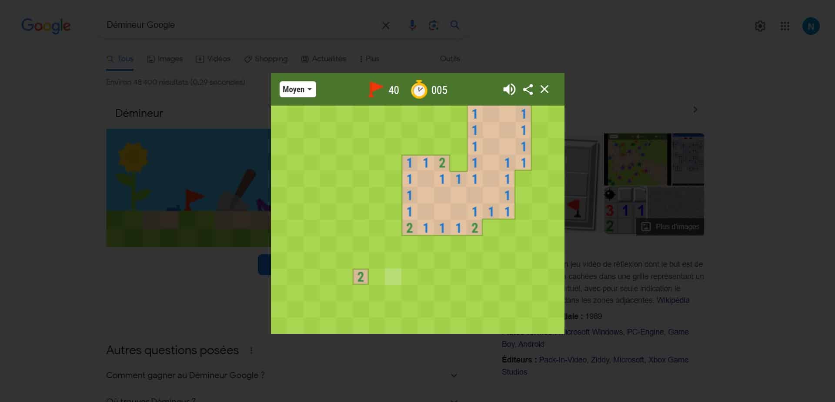The height and width of the screenshot is (402, 835).
Task: Click the highlighted light green grass tile
Action: pos(393,277)
